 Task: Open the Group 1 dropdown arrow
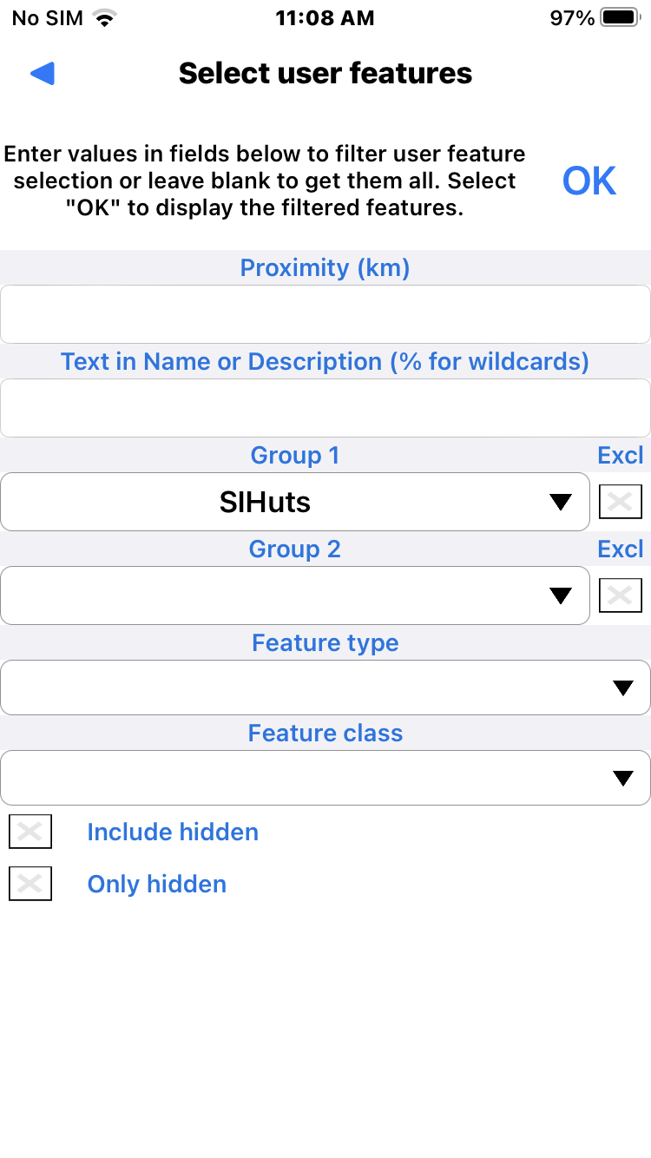[x=561, y=502]
